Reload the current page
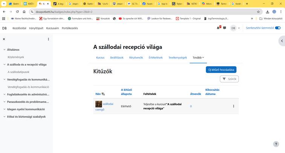285x153 pixels. tap(17, 12)
